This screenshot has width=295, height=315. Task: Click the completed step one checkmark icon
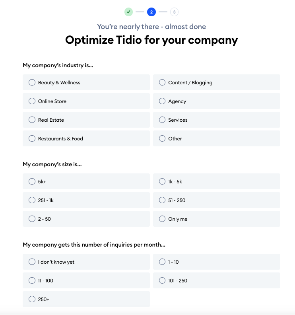point(128,12)
